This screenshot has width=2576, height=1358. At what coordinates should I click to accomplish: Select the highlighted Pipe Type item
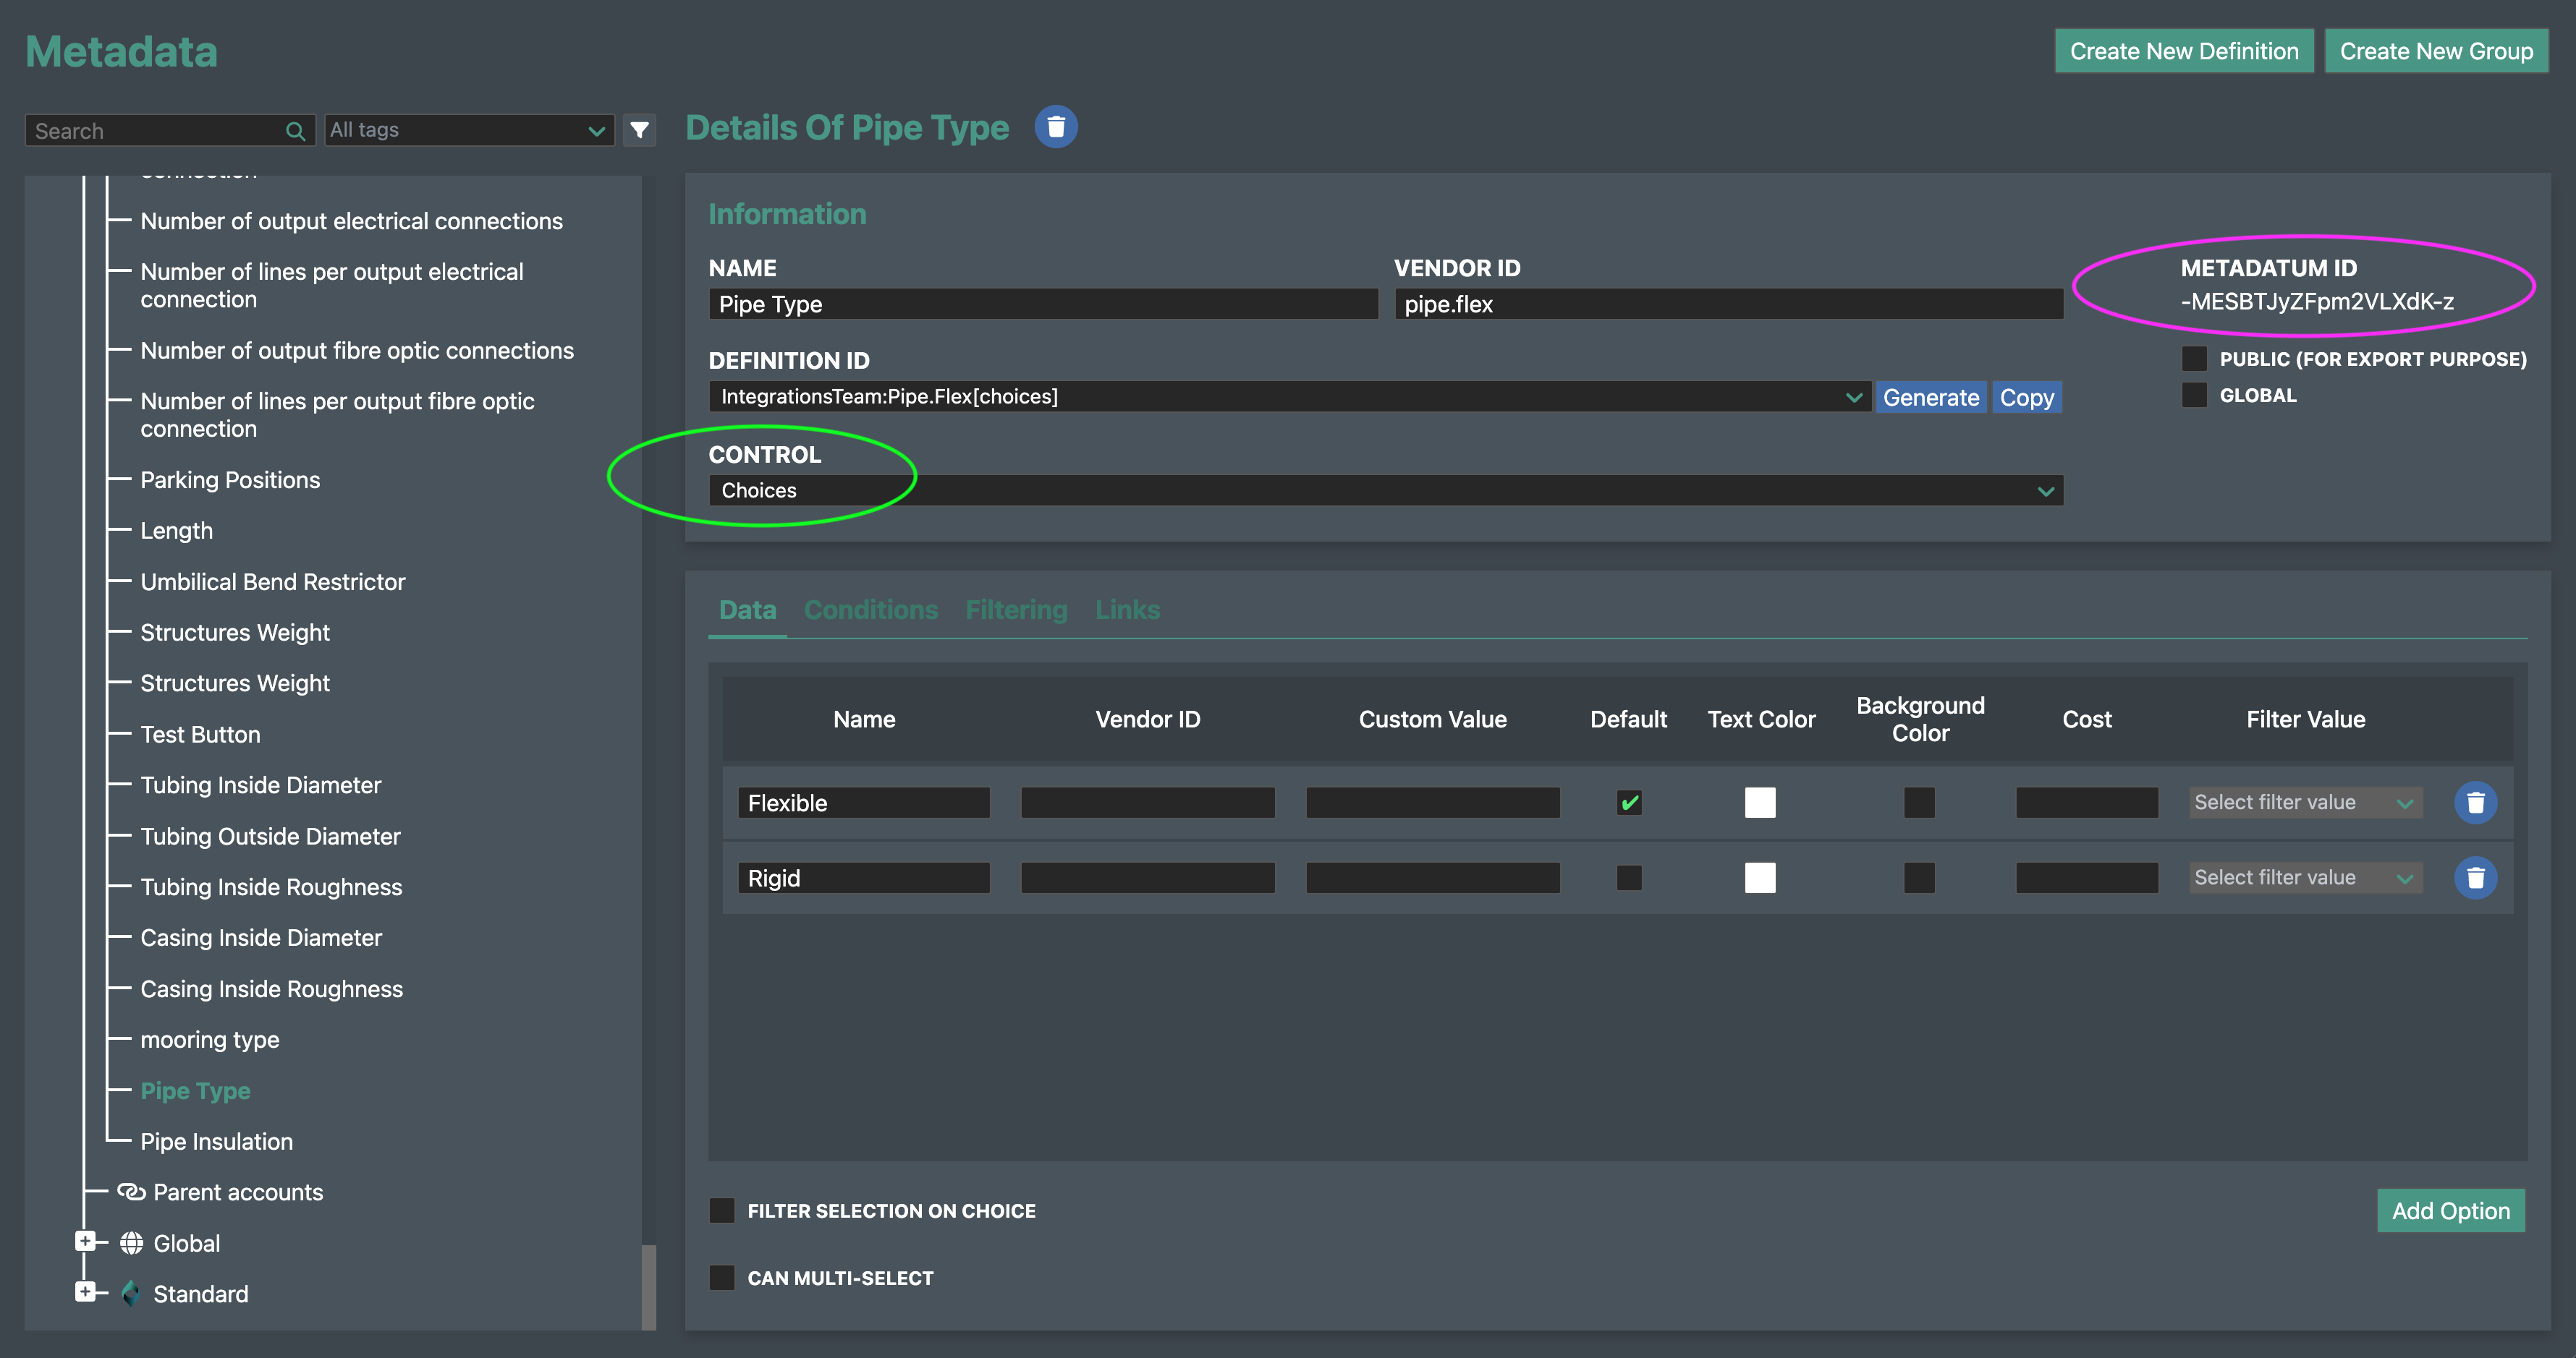(x=195, y=1091)
